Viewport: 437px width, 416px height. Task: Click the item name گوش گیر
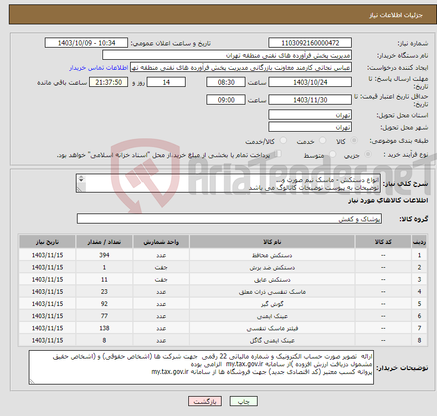tap(272, 304)
